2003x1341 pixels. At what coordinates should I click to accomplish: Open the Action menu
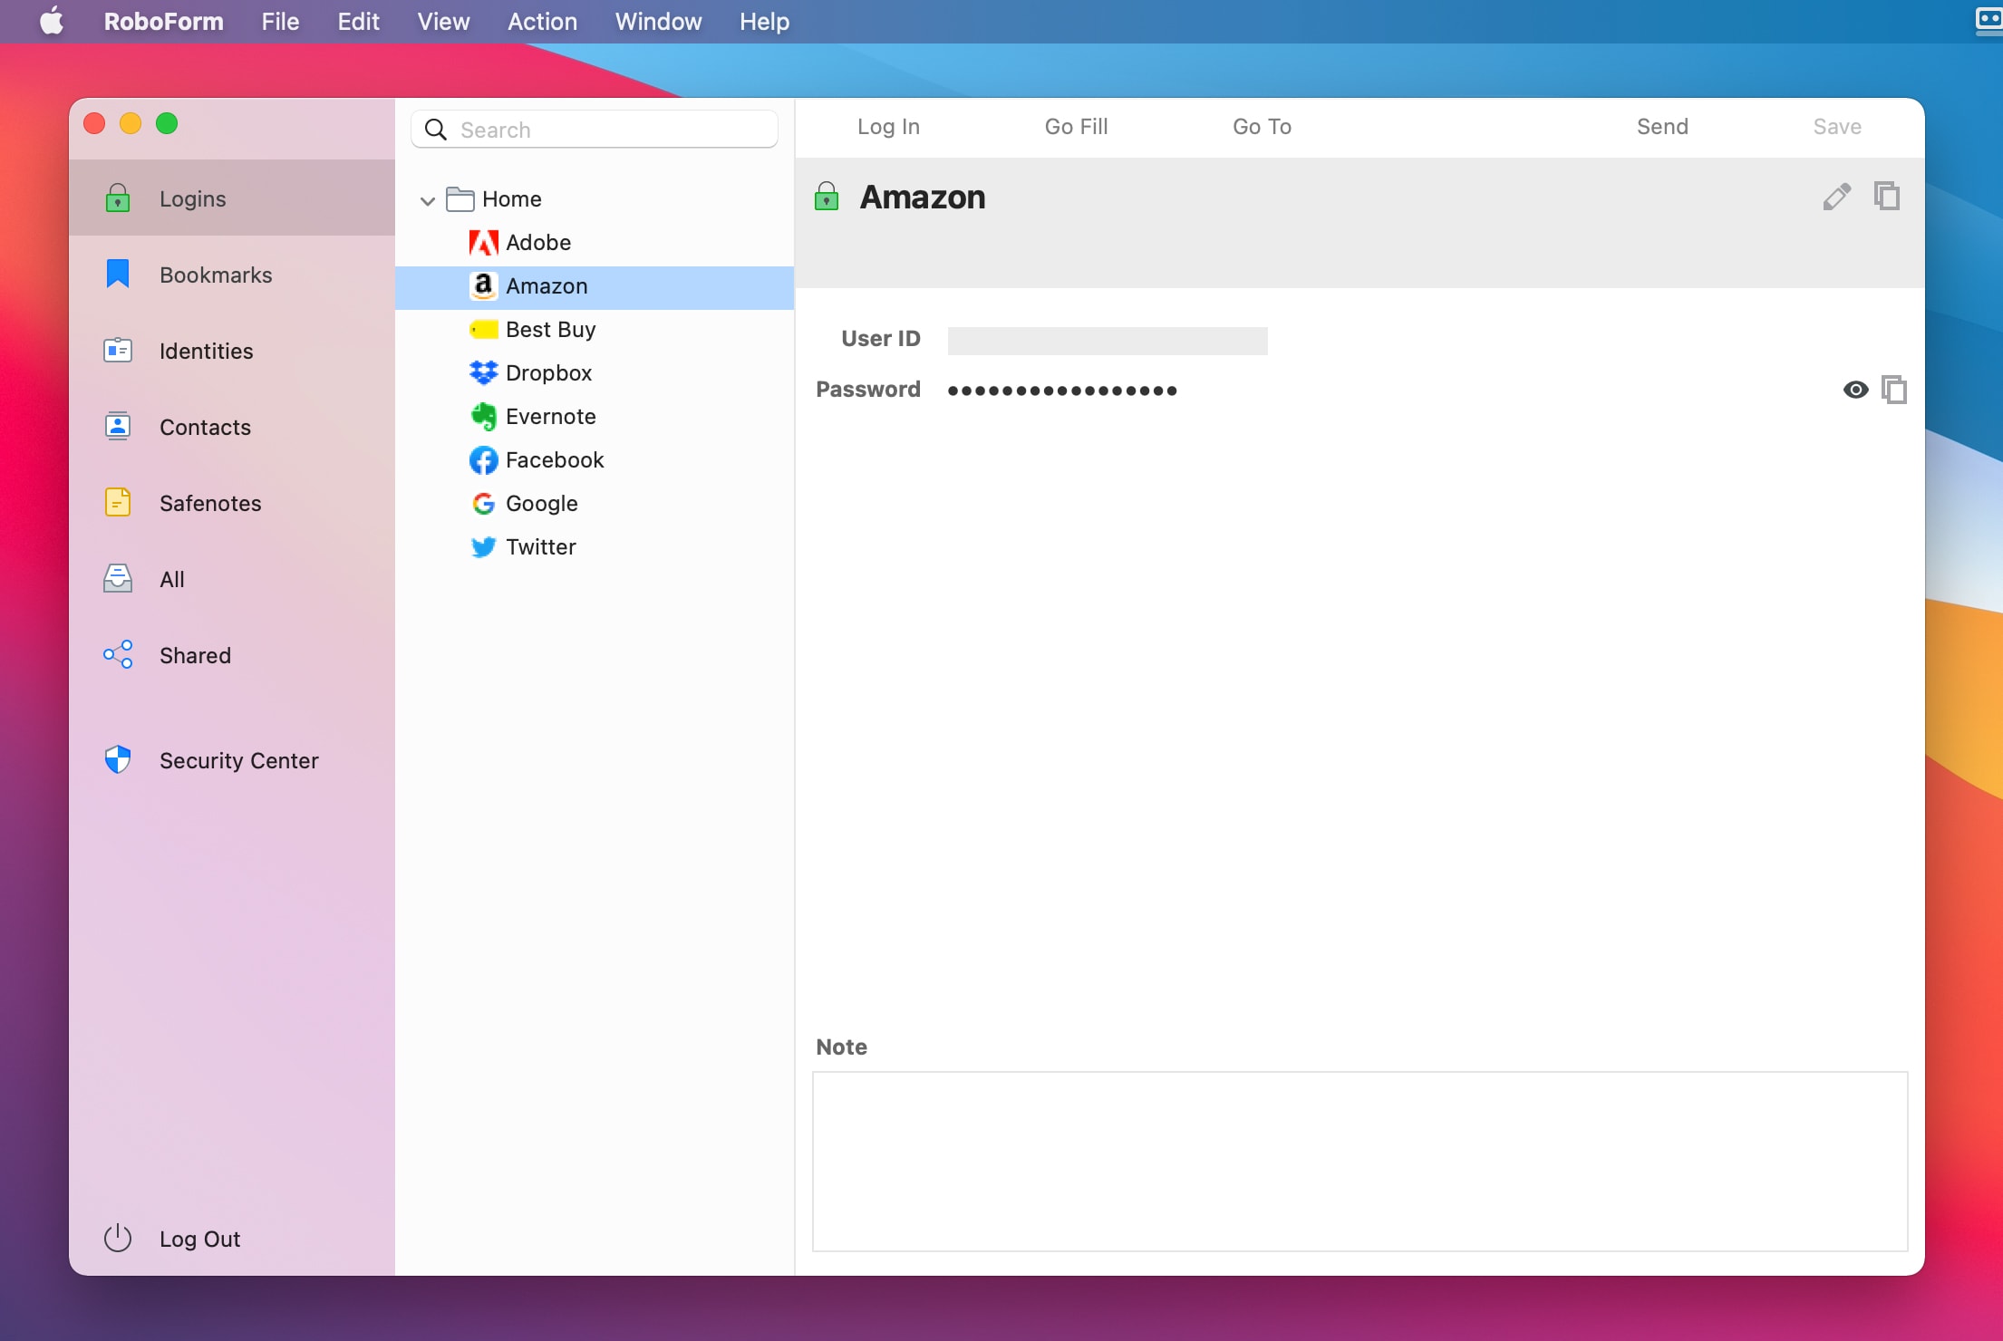tap(541, 22)
